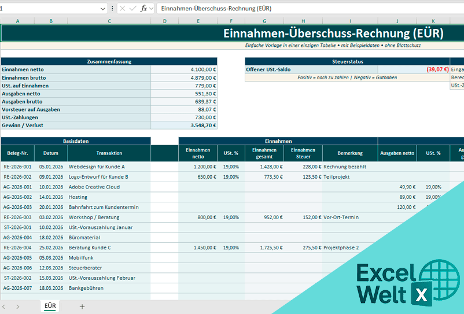Click the Insert Function fx icon
This screenshot has height=314, width=464.
pos(143,9)
